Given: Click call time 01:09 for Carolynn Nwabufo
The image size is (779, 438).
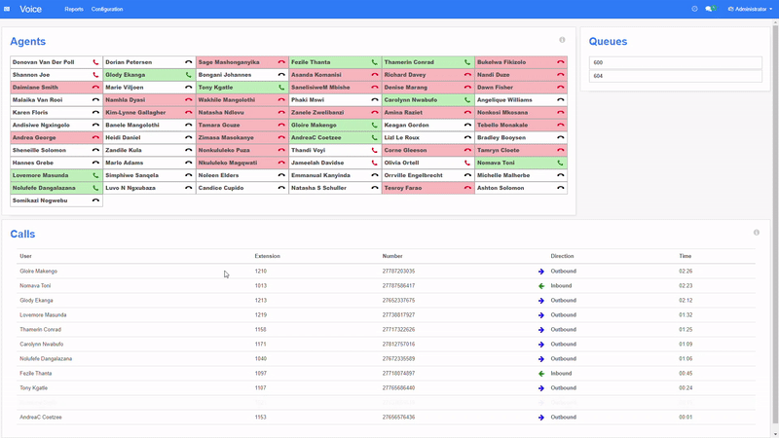Looking at the screenshot, I should click(686, 345).
